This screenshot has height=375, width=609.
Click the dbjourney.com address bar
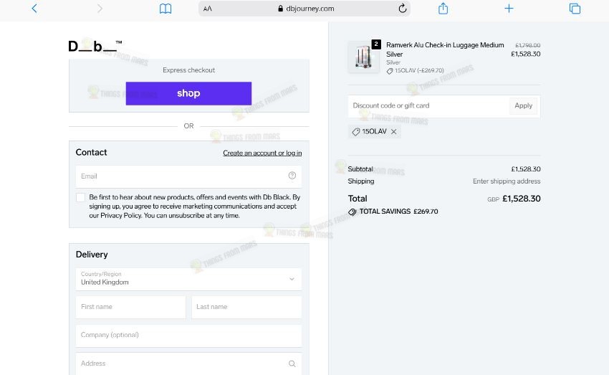(304, 9)
